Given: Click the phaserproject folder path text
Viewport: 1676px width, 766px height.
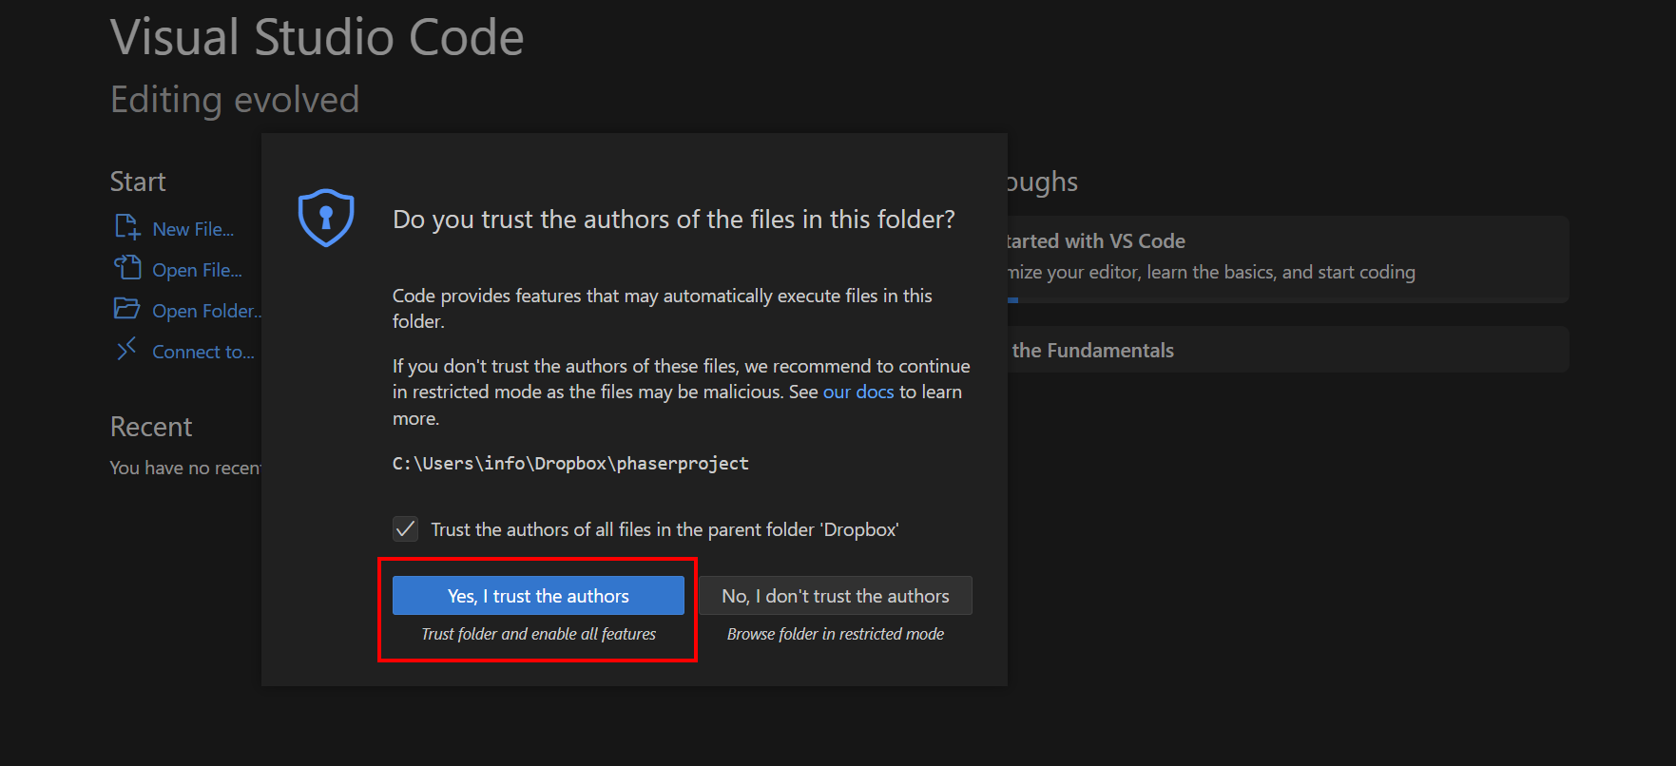Looking at the screenshot, I should (570, 464).
